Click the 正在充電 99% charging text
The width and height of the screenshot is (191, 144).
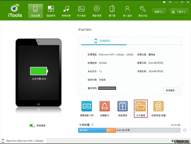(39, 79)
